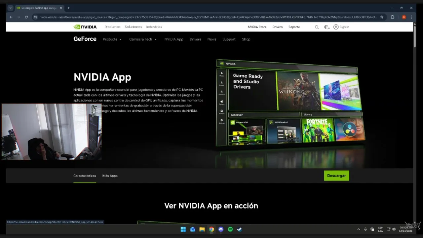
Task: Click the green Descargar button
Action: [336, 176]
